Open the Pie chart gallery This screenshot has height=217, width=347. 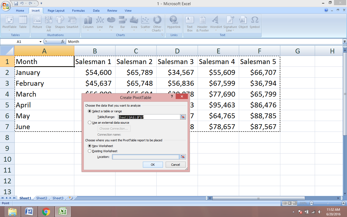[111, 23]
